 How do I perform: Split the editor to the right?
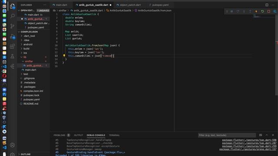(x=267, y=5)
